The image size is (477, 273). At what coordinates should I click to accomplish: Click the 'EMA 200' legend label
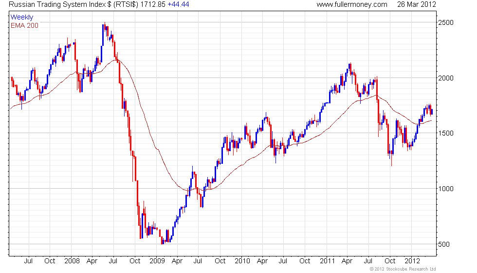[24, 25]
